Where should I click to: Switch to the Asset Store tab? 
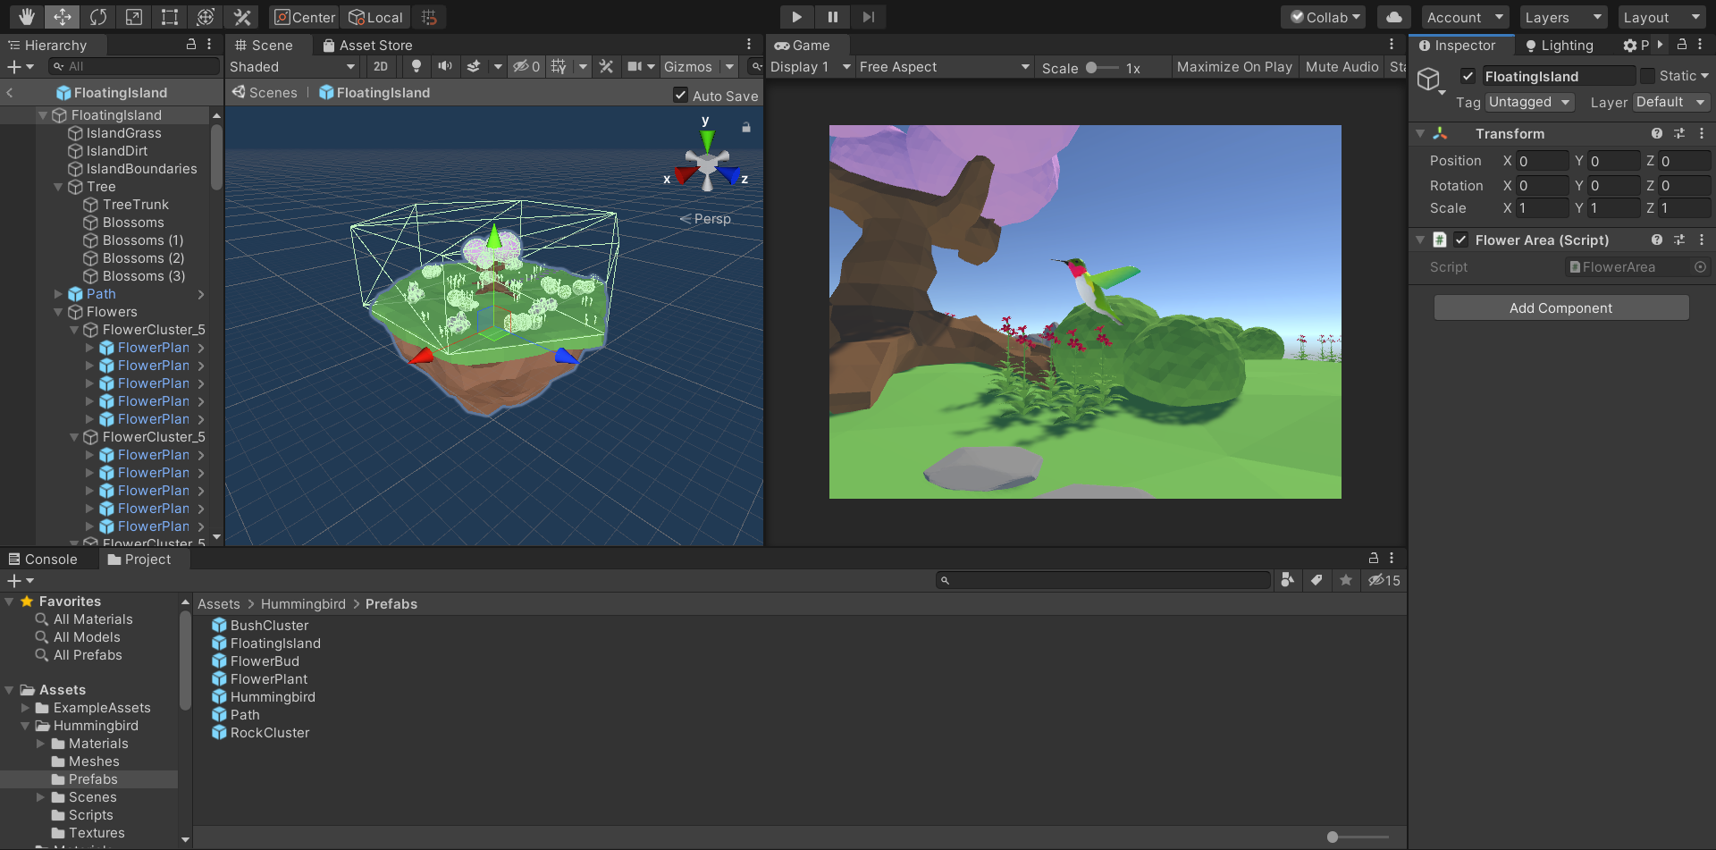click(367, 45)
